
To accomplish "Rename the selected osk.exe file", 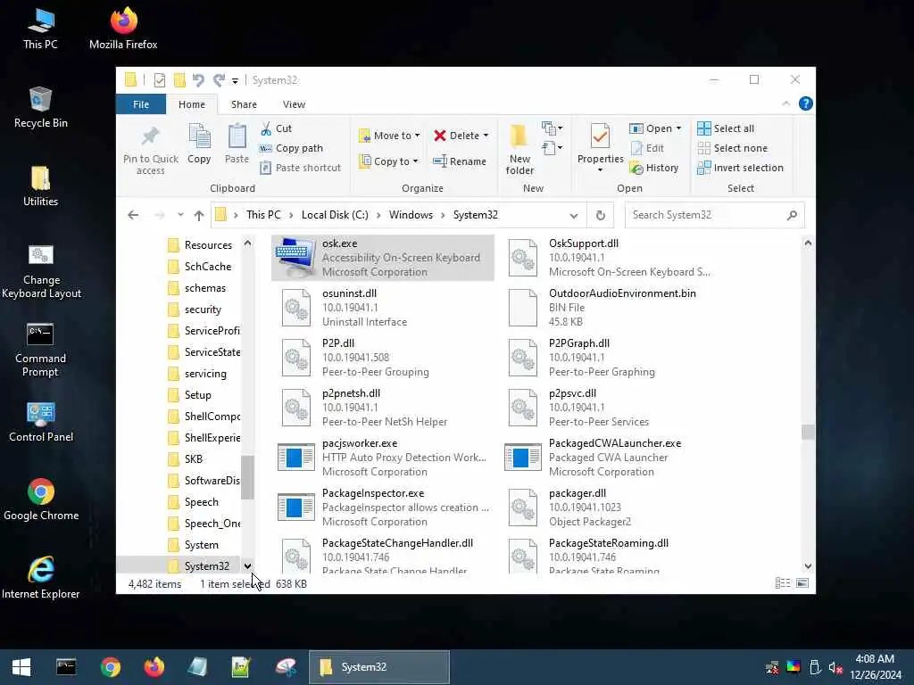I will (460, 161).
